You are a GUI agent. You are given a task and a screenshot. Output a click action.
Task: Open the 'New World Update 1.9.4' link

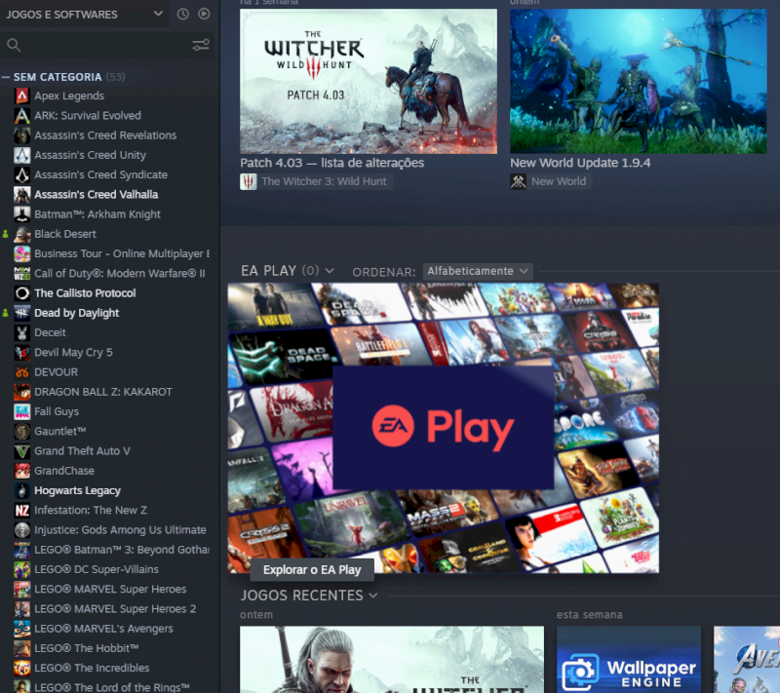[580, 163]
